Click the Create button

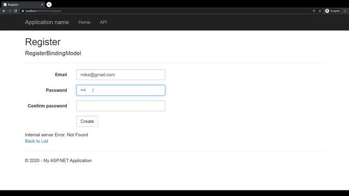click(x=87, y=121)
